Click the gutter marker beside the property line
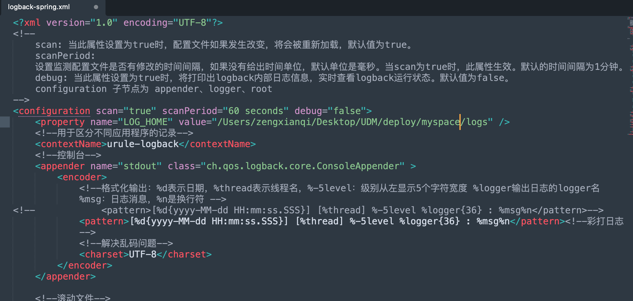Screen dimensions: 633x301 (x=5, y=122)
